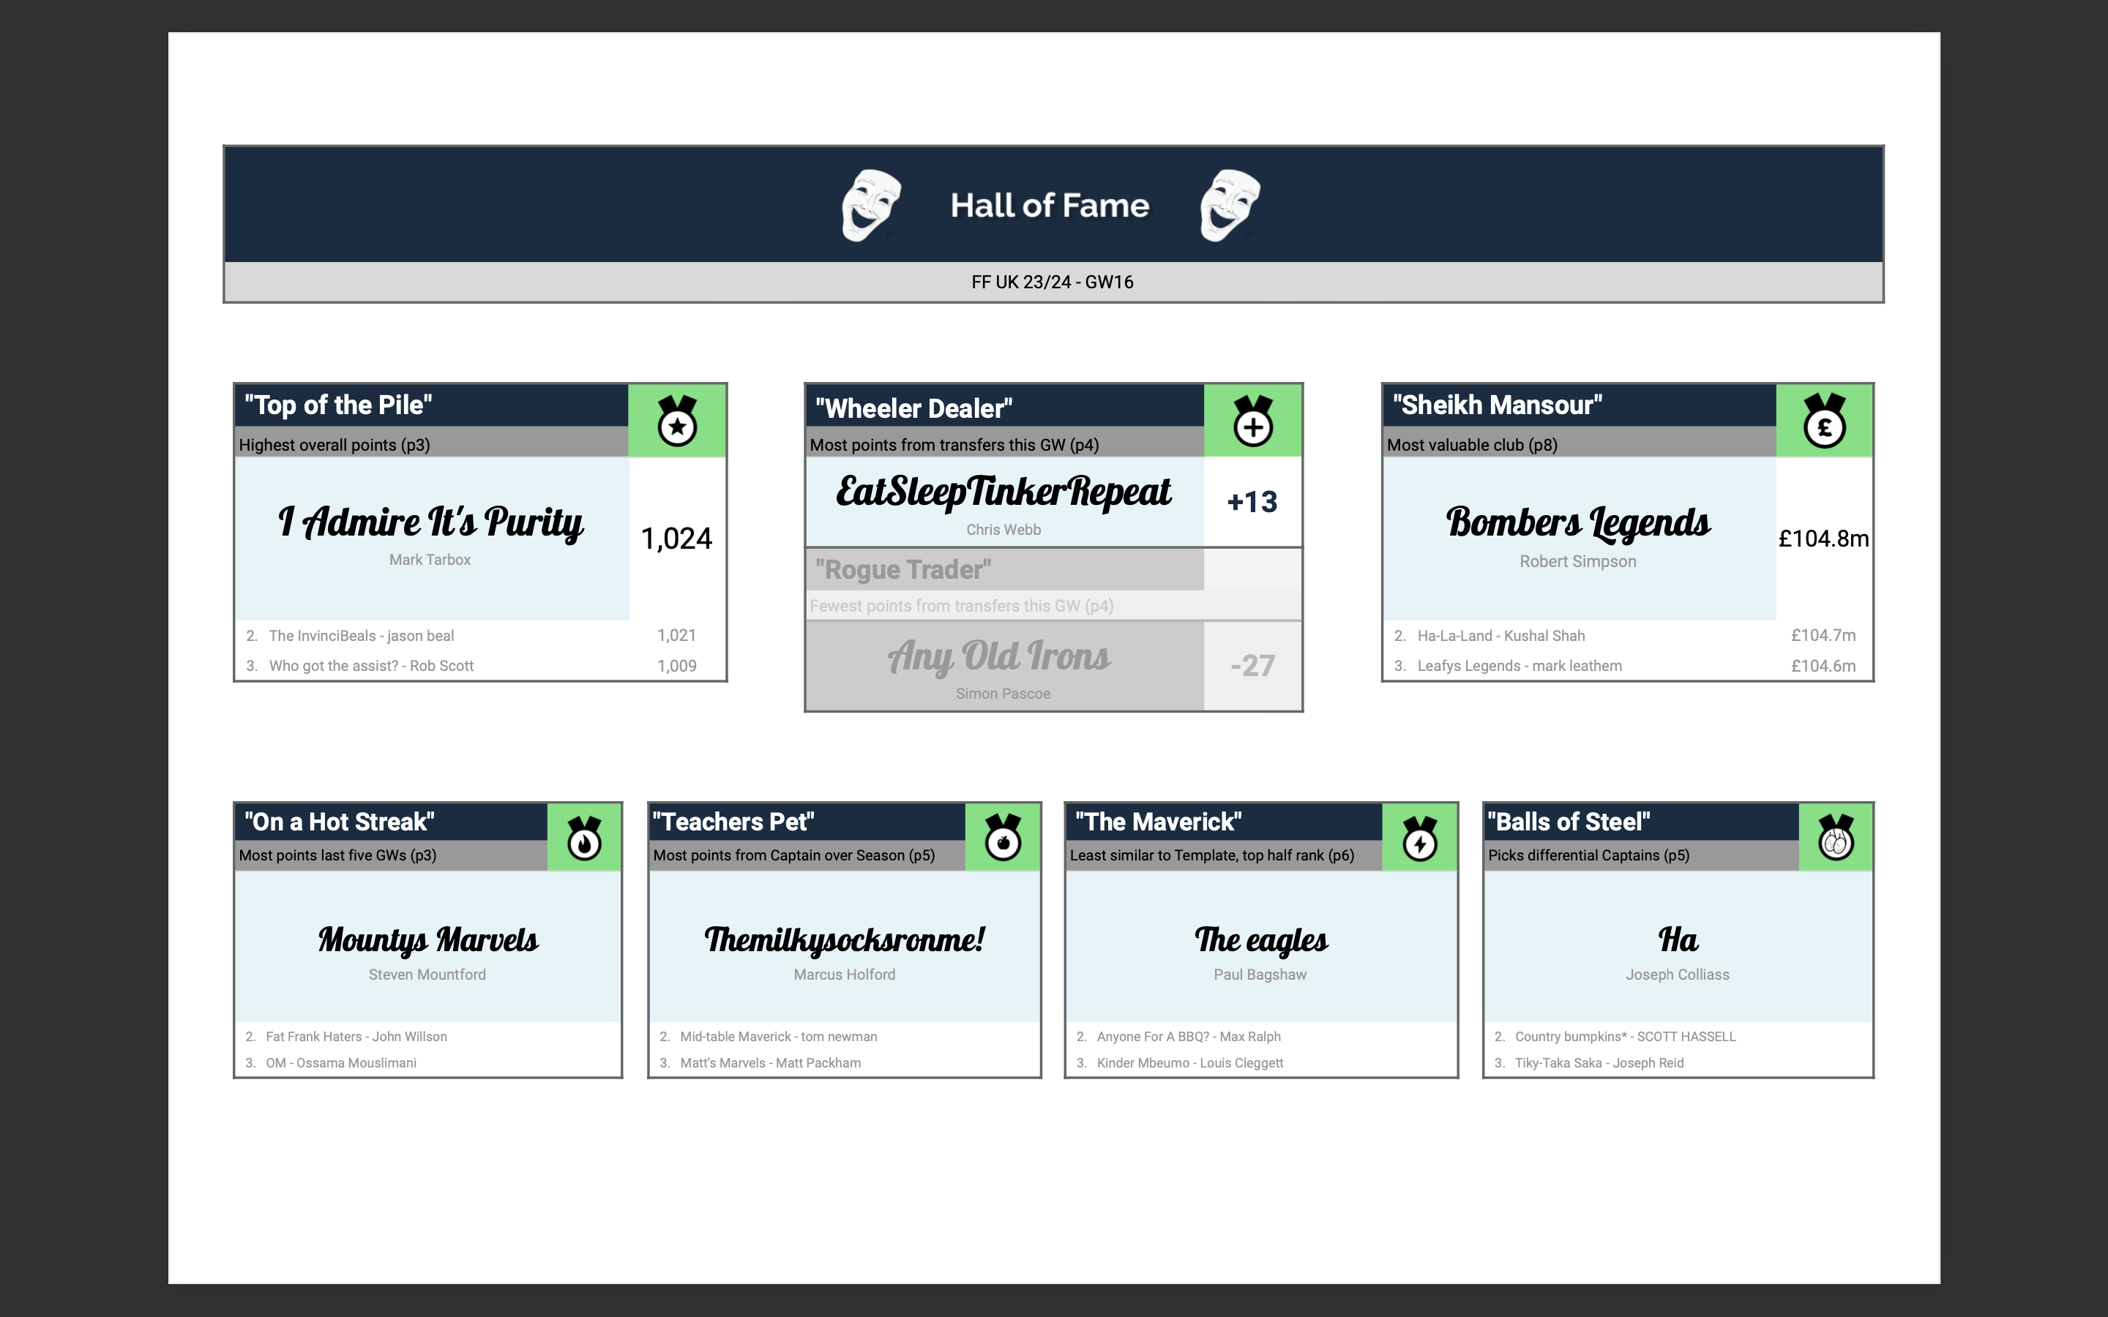Select the I Admire It's Purity team name
This screenshot has width=2108, height=1317.
coord(430,522)
